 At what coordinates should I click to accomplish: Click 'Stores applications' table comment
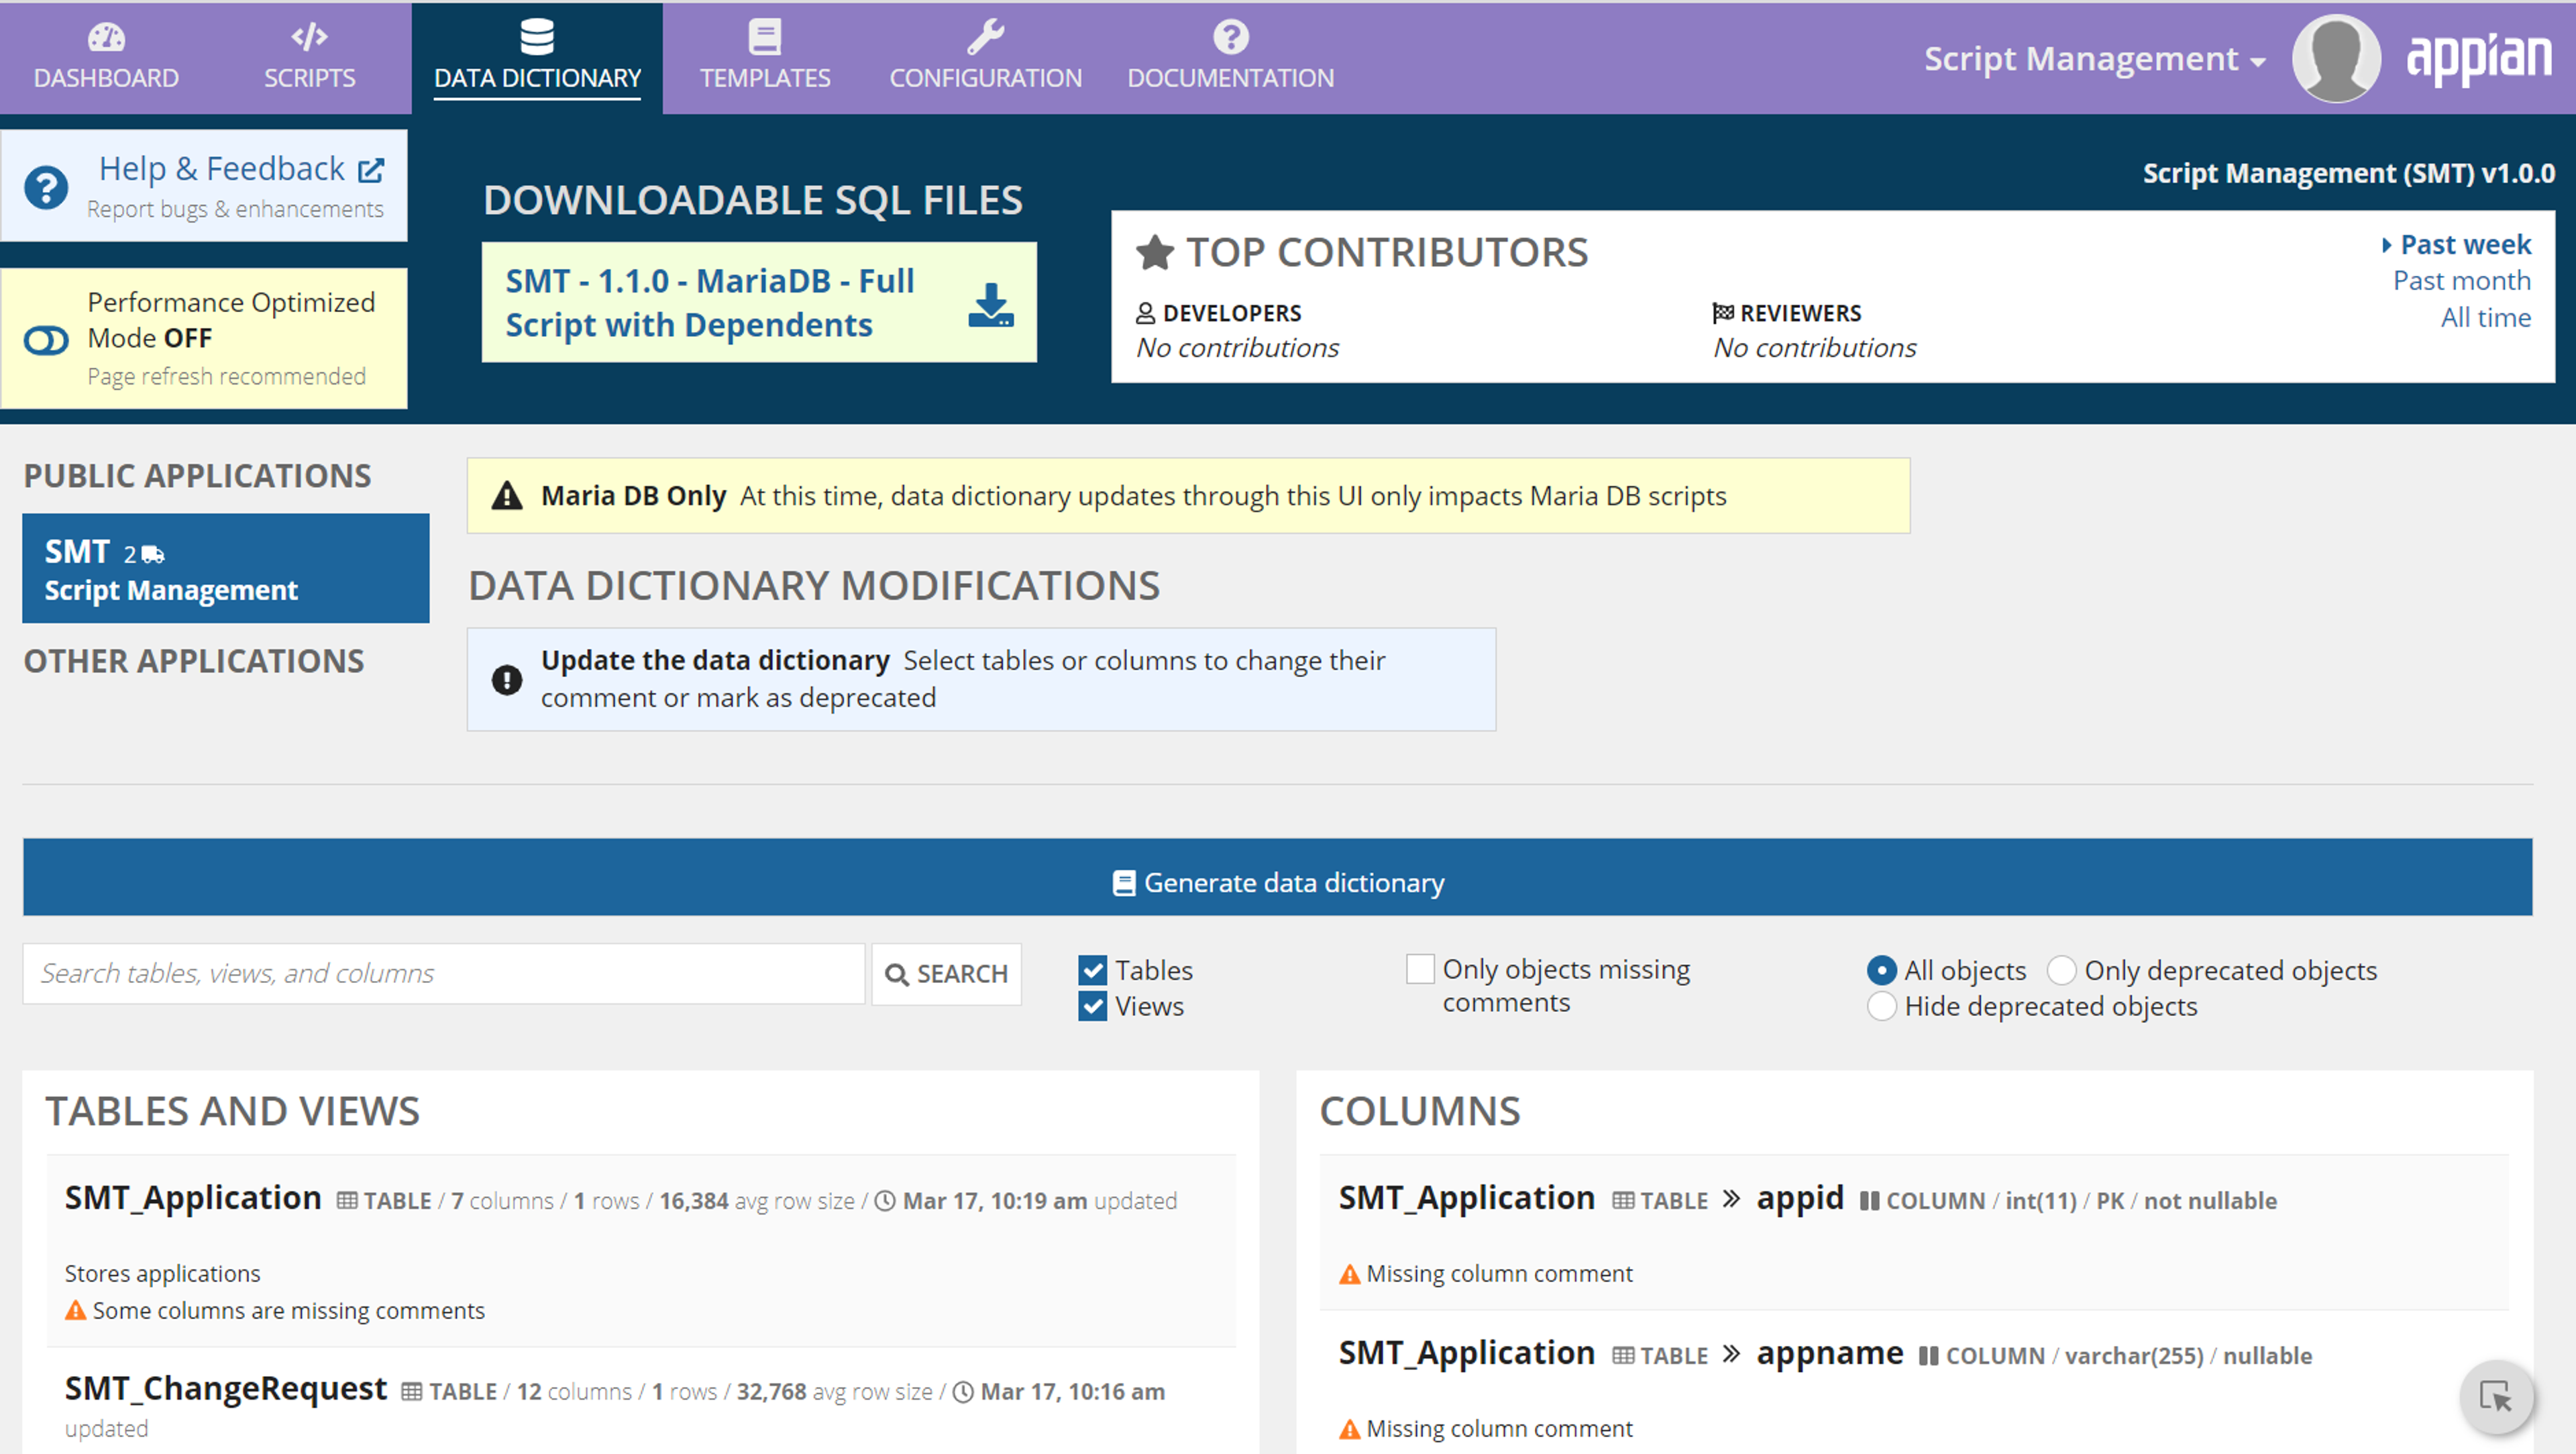tap(162, 1274)
